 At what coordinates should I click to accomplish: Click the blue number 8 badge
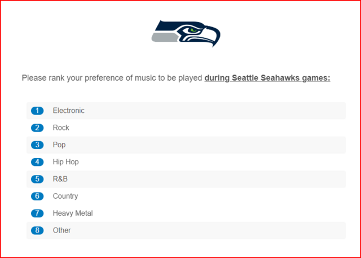37,230
